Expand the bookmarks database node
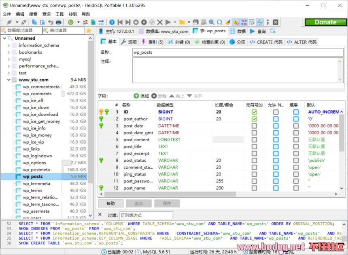The image size is (348, 255). tap(8, 52)
